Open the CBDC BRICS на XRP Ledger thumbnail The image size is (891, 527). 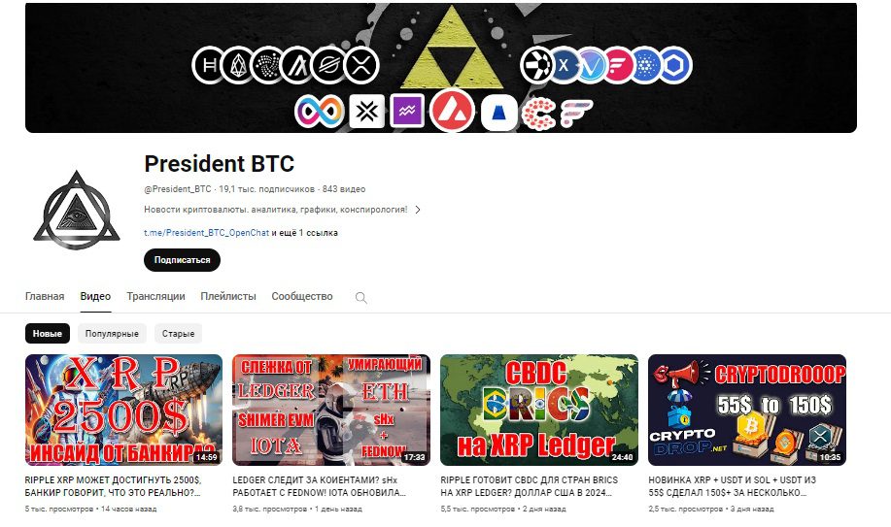(539, 410)
